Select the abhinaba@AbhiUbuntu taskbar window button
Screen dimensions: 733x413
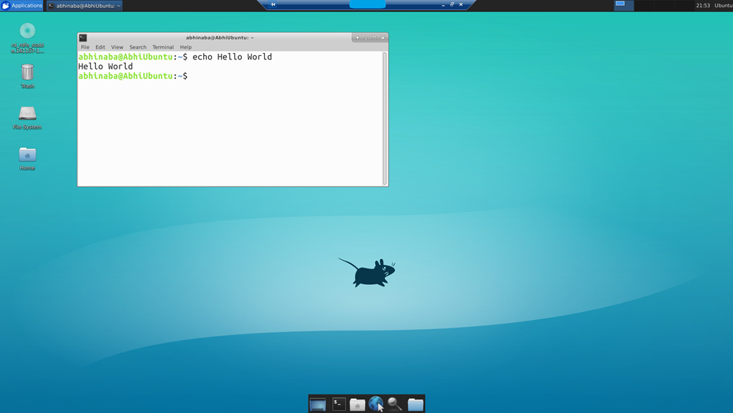pos(84,6)
